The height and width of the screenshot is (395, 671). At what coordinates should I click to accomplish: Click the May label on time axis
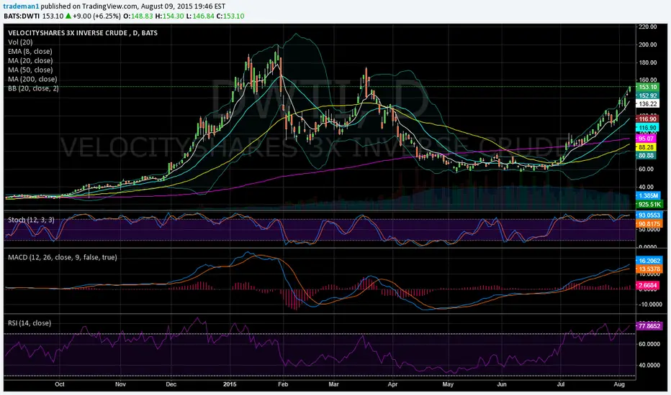448,384
